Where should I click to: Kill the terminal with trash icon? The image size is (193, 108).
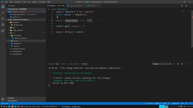pyautogui.click(x=182, y=64)
